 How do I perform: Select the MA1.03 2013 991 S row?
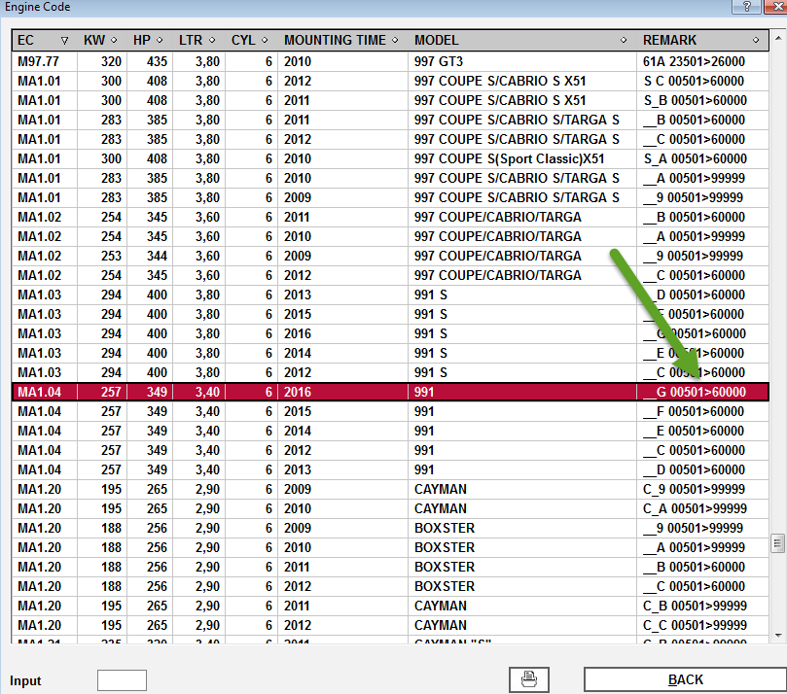(x=389, y=295)
